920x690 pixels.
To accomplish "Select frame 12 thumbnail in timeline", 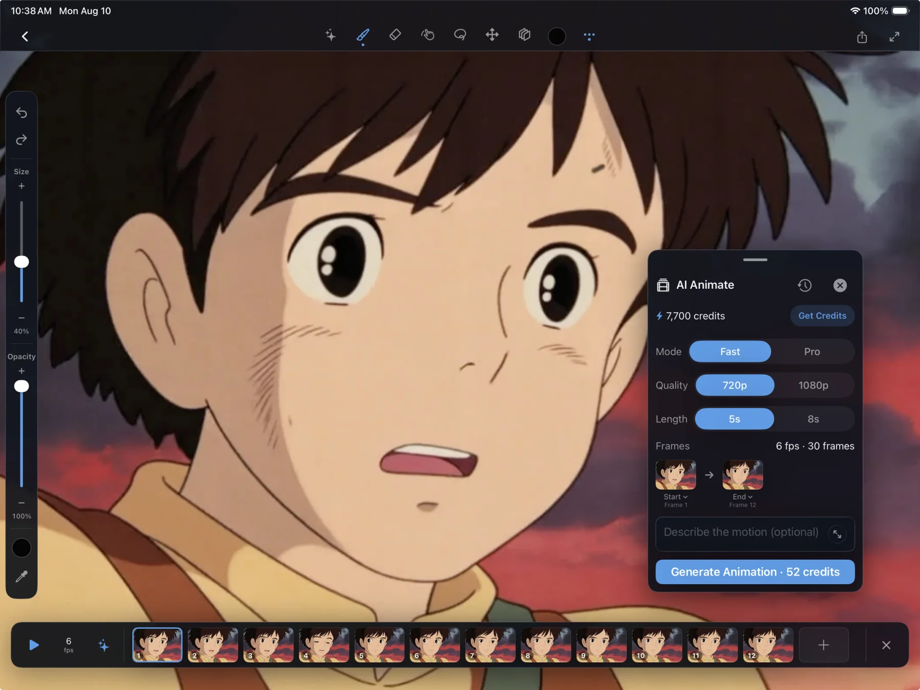I will [768, 645].
